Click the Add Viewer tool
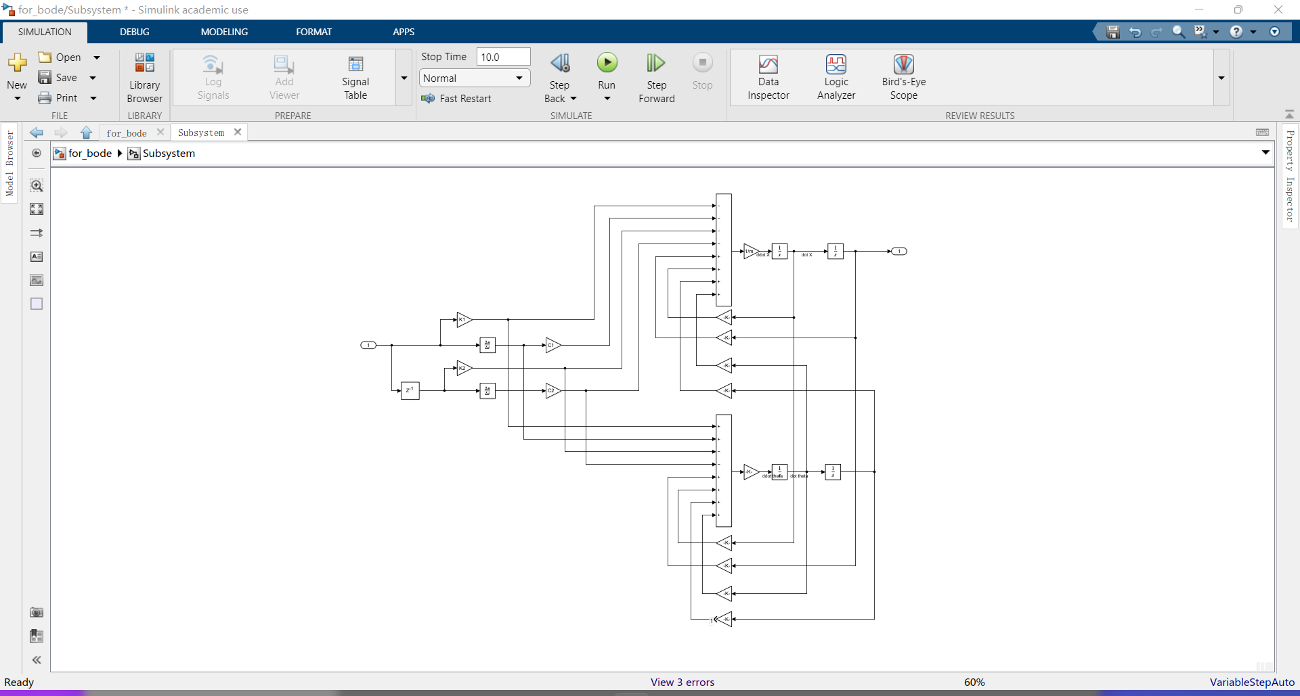The height and width of the screenshot is (696, 1300). 284,78
